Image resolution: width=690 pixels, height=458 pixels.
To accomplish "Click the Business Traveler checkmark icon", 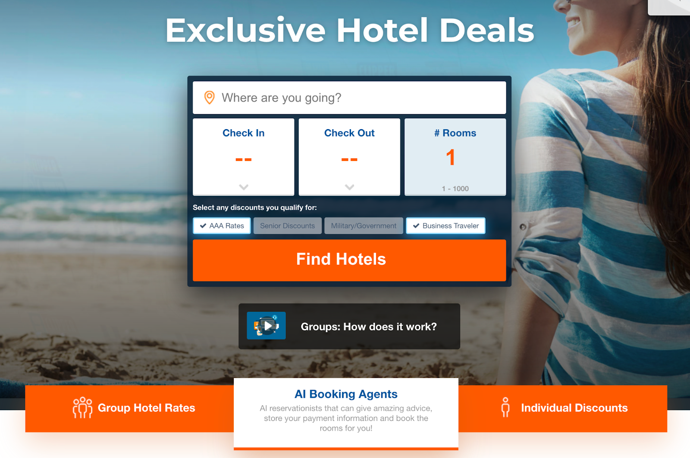I will (416, 226).
